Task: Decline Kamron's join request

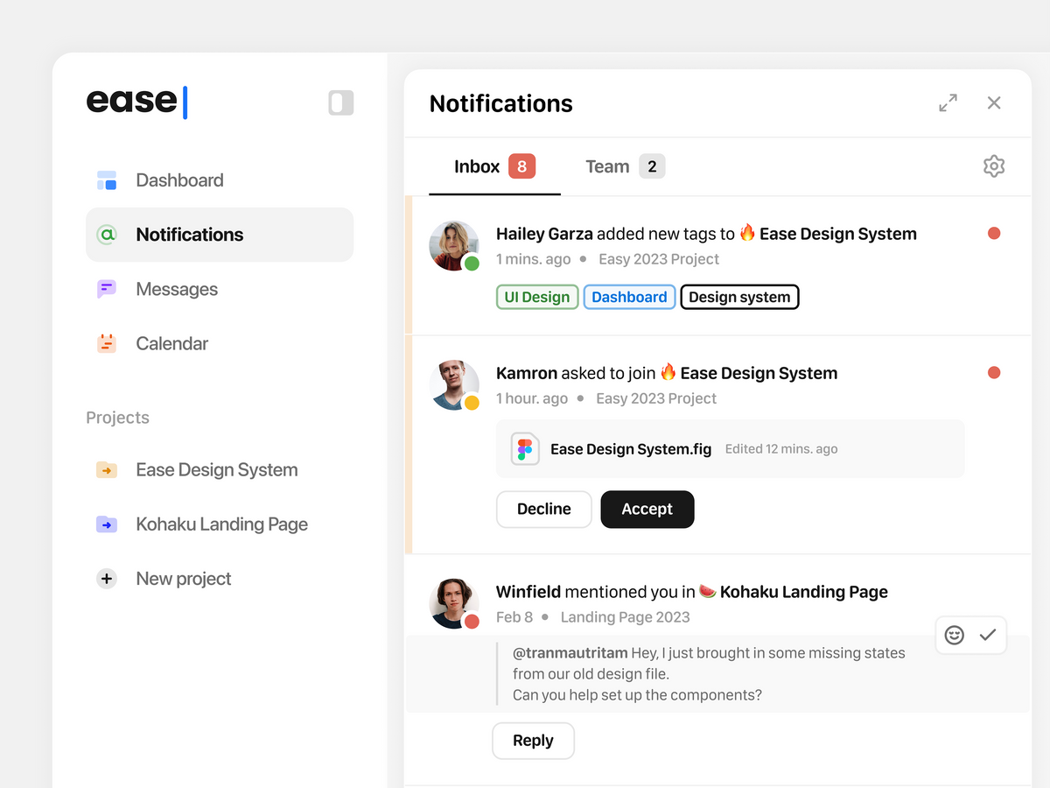Action: (543, 509)
